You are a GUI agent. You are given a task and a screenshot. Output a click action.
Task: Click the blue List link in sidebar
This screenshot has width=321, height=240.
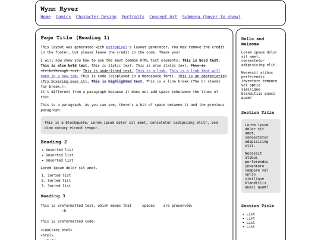[251, 222]
